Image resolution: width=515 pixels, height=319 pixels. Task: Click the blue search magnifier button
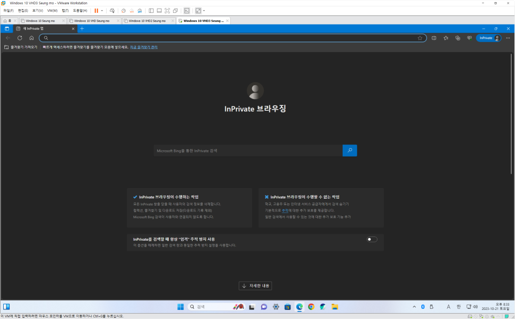pyautogui.click(x=350, y=151)
